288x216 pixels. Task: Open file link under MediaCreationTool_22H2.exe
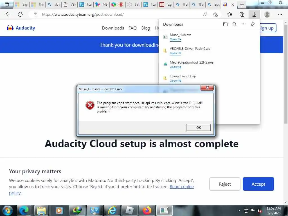click(175, 67)
